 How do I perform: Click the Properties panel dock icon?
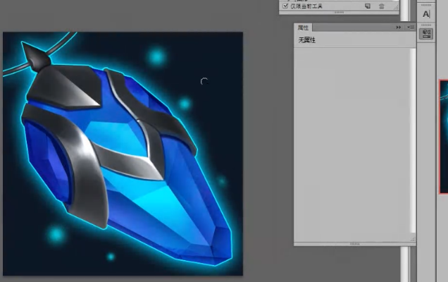[x=426, y=33]
